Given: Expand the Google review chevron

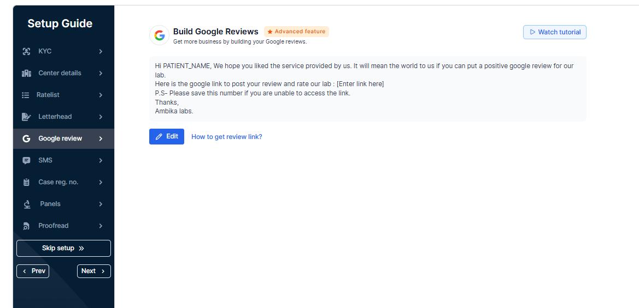Looking at the screenshot, I should point(100,138).
